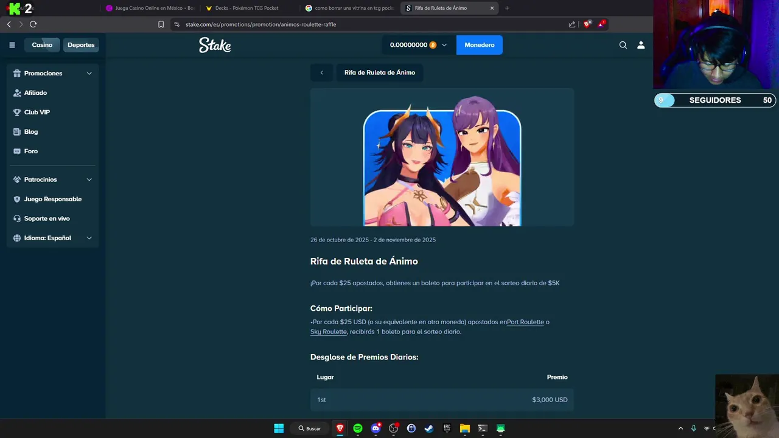779x438 pixels.
Task: Click the anime roulette promotion banner image
Action: pos(442,158)
